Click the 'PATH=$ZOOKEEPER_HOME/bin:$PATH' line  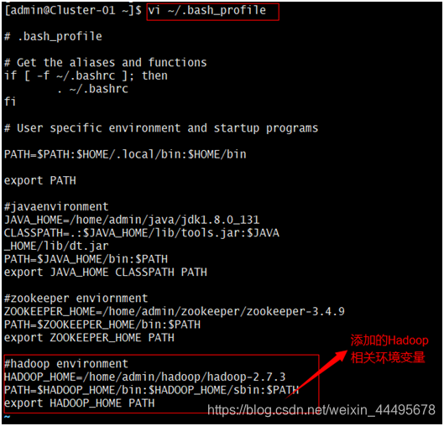102,325
